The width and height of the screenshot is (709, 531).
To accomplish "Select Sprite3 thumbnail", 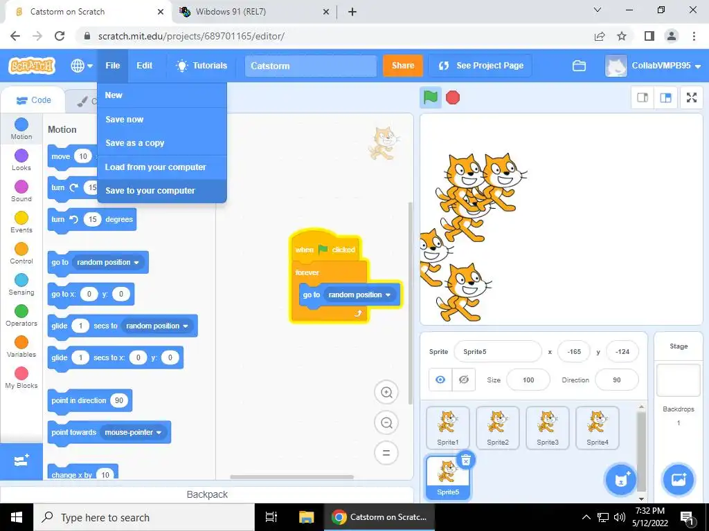I will point(547,427).
